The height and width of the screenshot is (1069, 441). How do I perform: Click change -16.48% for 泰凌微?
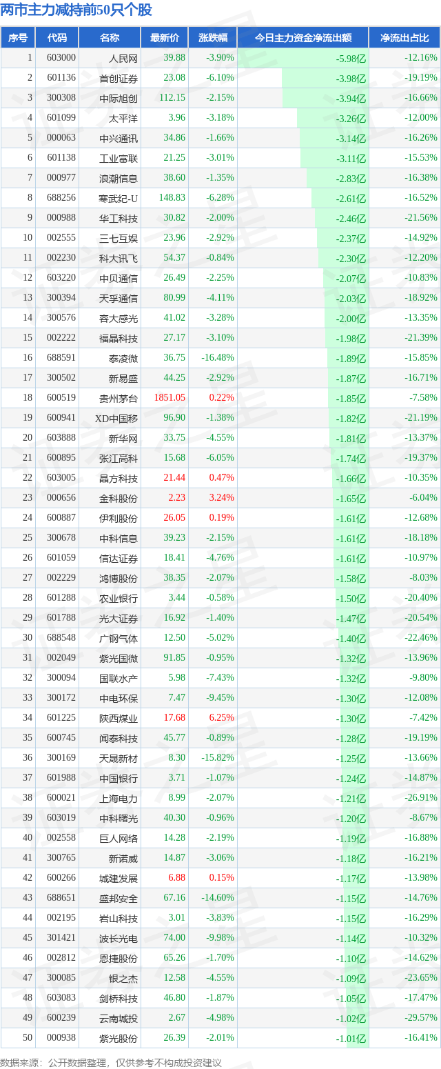click(x=218, y=358)
